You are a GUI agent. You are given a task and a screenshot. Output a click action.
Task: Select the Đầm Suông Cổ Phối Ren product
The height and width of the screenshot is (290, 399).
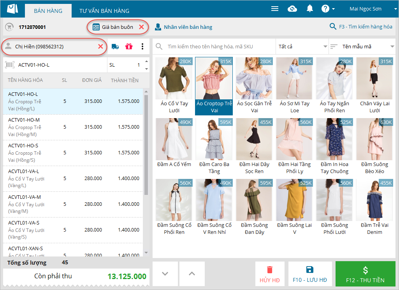point(174,208)
